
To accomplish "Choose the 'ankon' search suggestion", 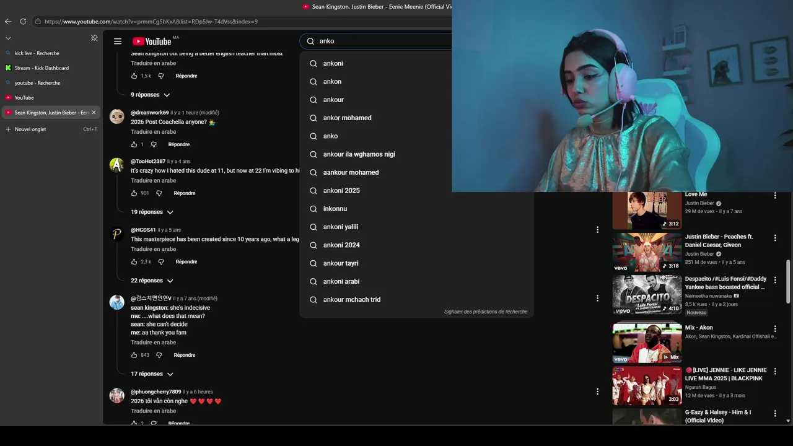I will tap(416, 82).
